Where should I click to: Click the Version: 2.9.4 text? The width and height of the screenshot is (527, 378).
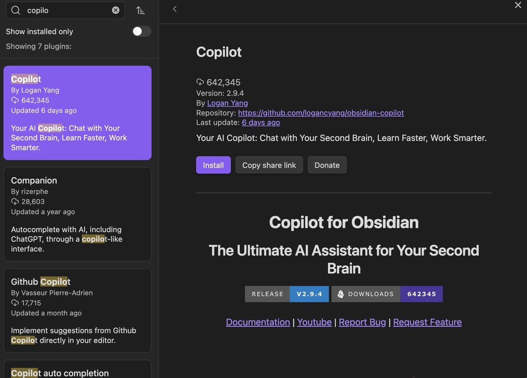click(x=220, y=93)
